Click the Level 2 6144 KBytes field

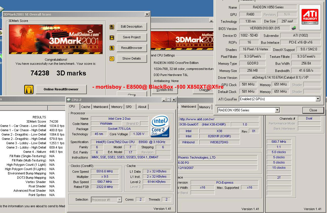pos(157,182)
